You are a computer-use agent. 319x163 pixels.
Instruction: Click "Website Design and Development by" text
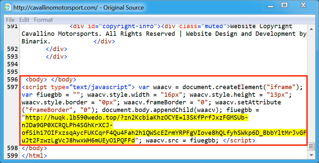246,34
